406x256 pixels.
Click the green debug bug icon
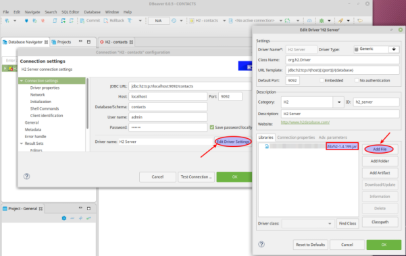[322, 21]
